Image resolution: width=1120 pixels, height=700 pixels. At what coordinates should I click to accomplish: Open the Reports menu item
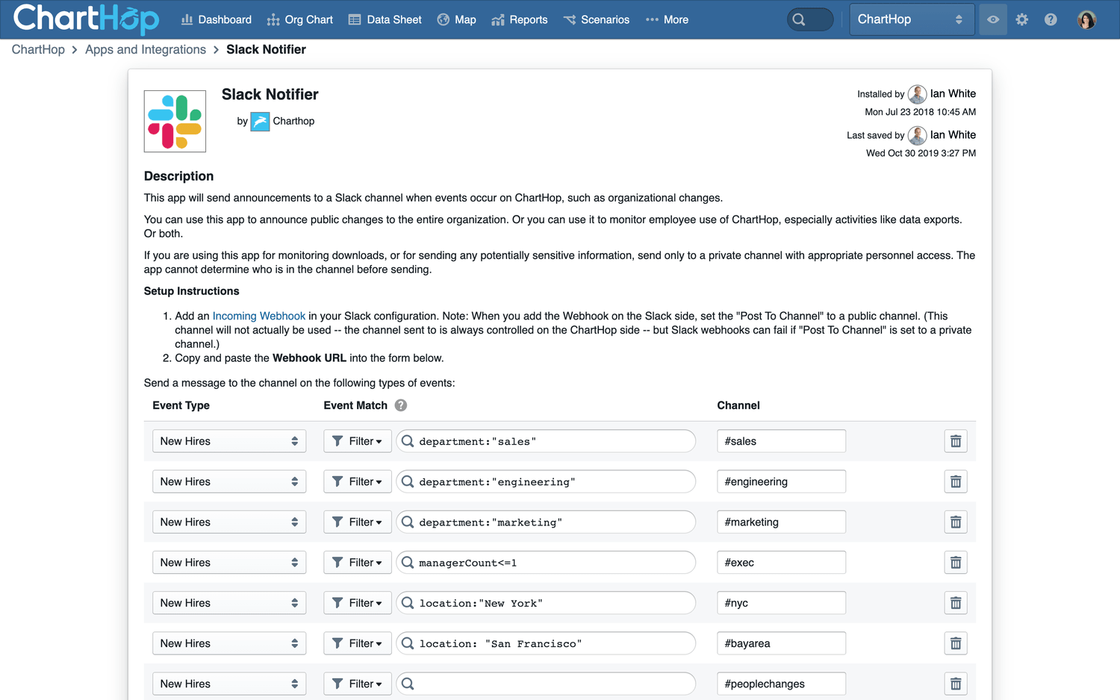(x=520, y=19)
